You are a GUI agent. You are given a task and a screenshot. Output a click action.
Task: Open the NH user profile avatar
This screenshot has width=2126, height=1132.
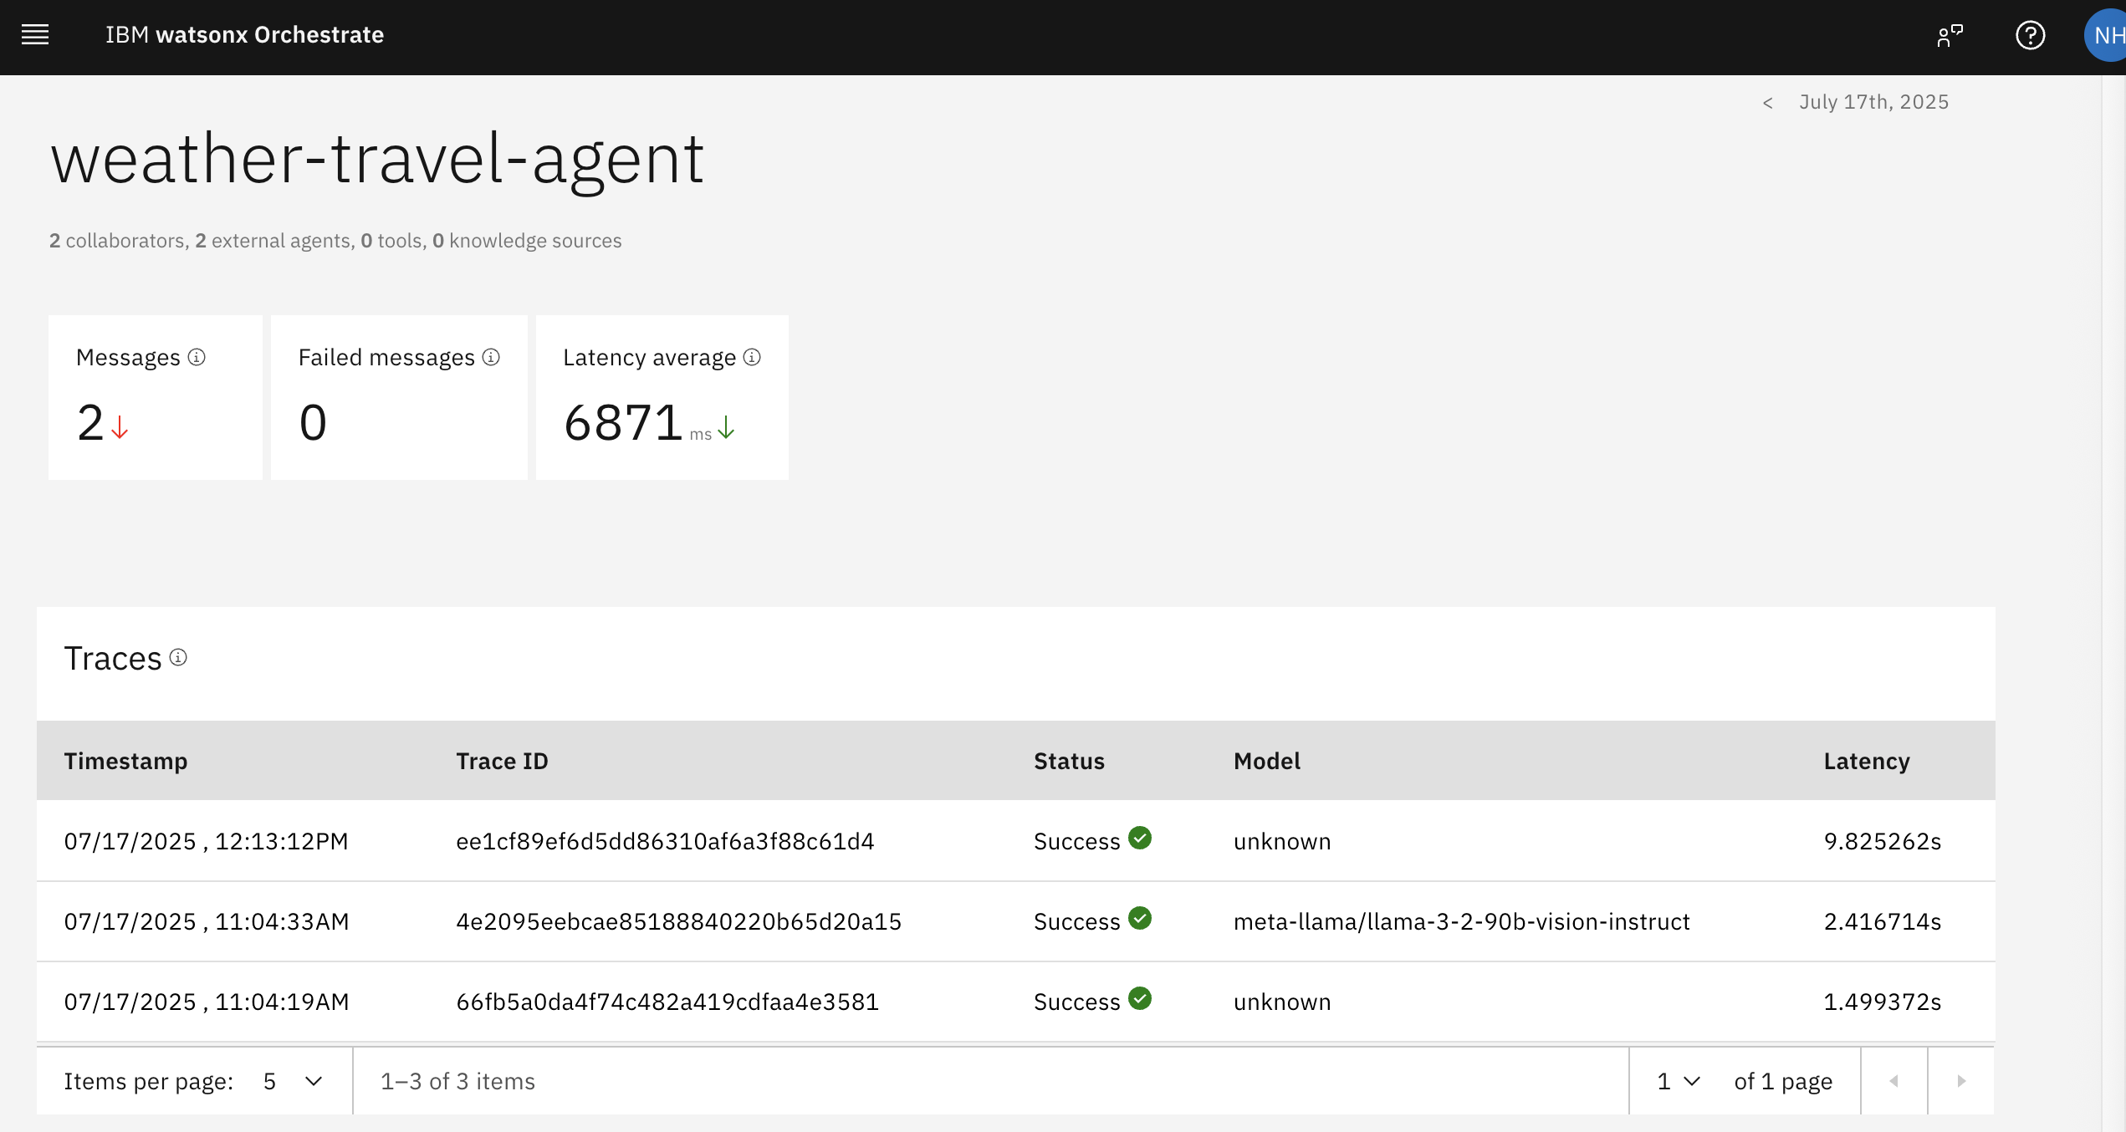pyautogui.click(x=2106, y=35)
